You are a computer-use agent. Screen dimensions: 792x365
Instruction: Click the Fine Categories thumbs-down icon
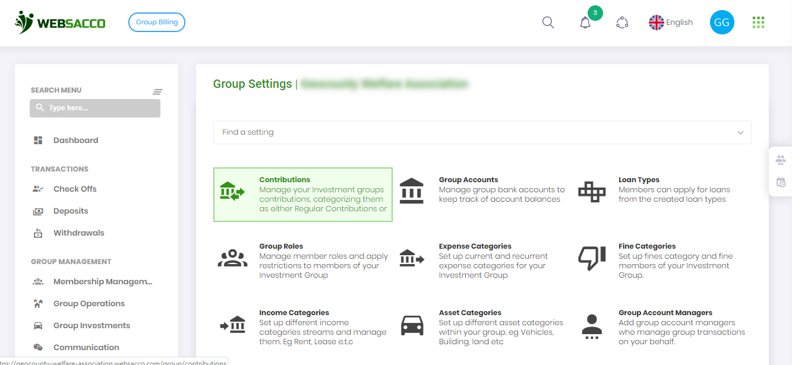point(592,258)
